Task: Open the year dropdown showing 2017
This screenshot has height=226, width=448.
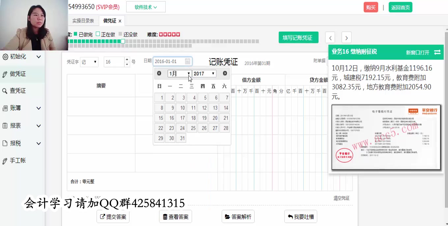Action: pos(204,73)
